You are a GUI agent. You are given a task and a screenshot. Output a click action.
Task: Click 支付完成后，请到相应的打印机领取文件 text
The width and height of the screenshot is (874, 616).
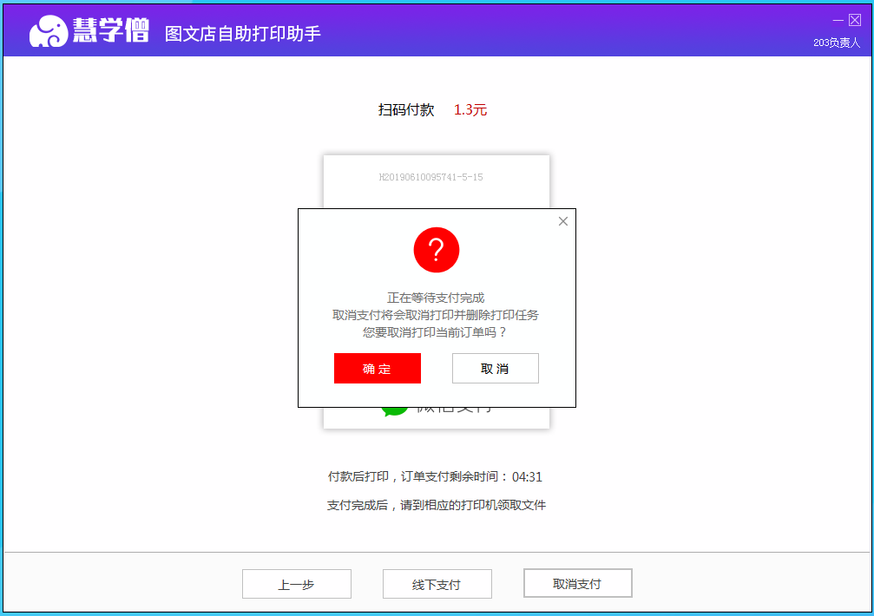(437, 505)
